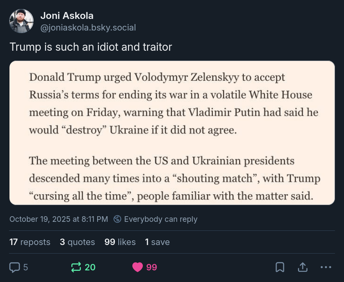Click the post text about Trump

tap(91, 47)
